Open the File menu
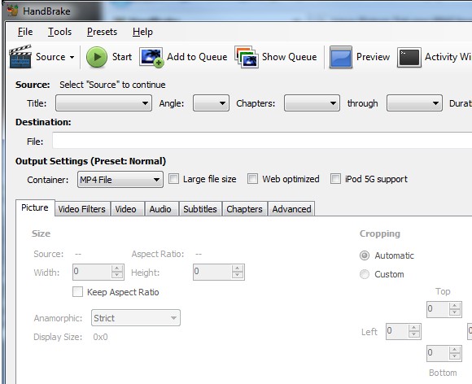The width and height of the screenshot is (472, 384). [25, 32]
